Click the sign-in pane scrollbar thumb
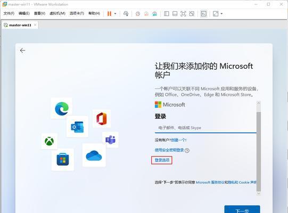Viewport: 288px width, 213px height. coord(259,152)
